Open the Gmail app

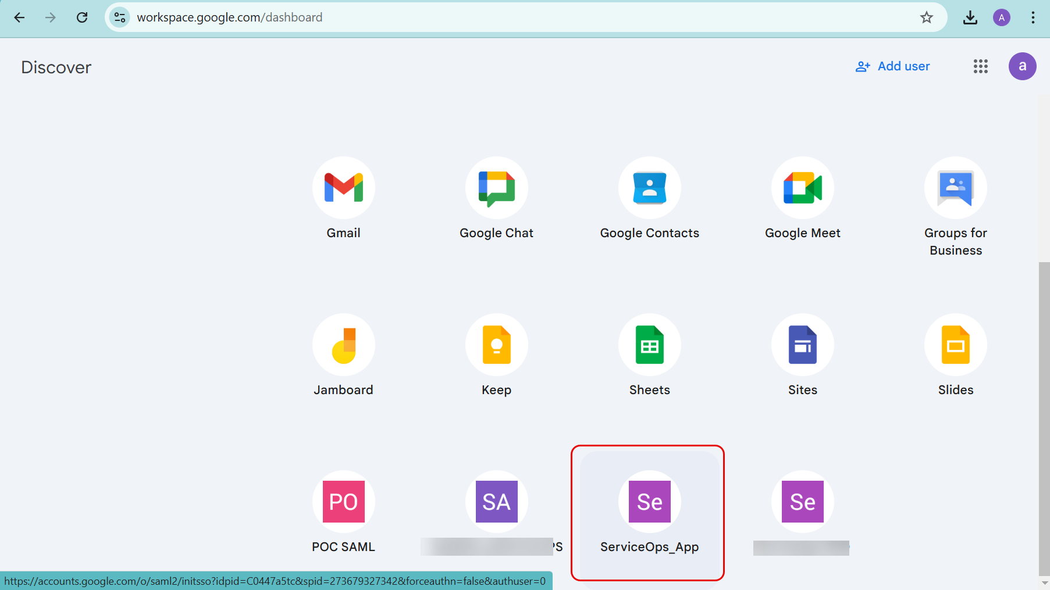tap(343, 188)
